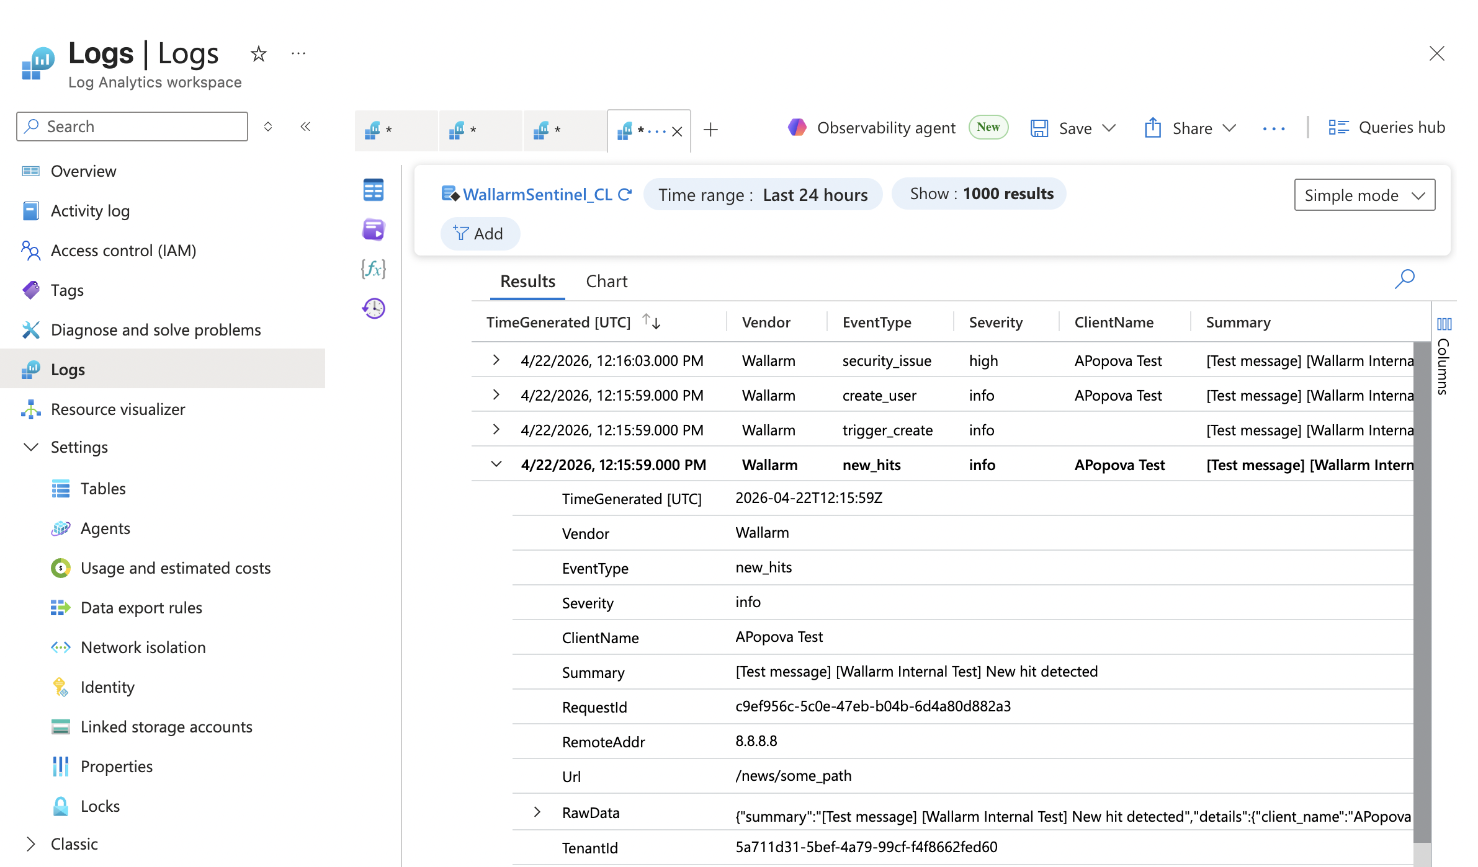Launch the Observability agent

click(x=885, y=128)
